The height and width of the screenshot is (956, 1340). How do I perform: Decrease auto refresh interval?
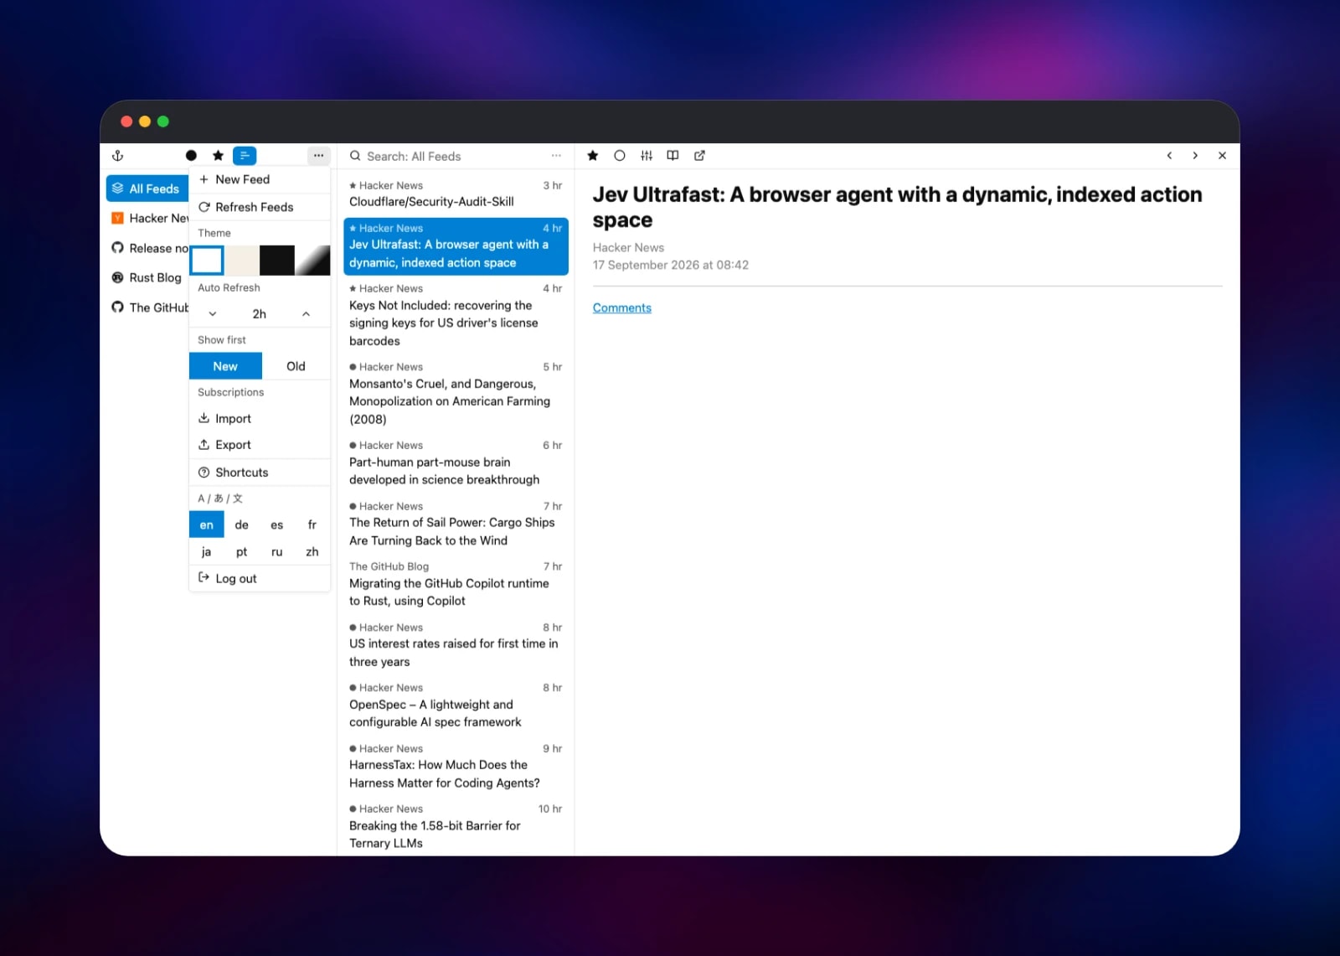213,314
